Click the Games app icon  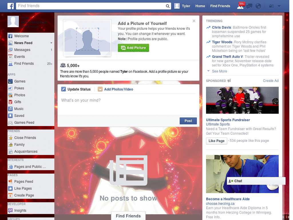tap(10, 81)
